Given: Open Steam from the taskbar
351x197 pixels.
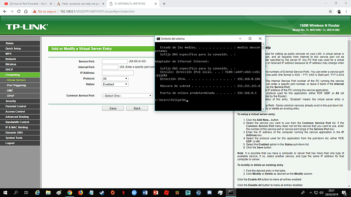Looking at the screenshot, I should click(102, 192).
